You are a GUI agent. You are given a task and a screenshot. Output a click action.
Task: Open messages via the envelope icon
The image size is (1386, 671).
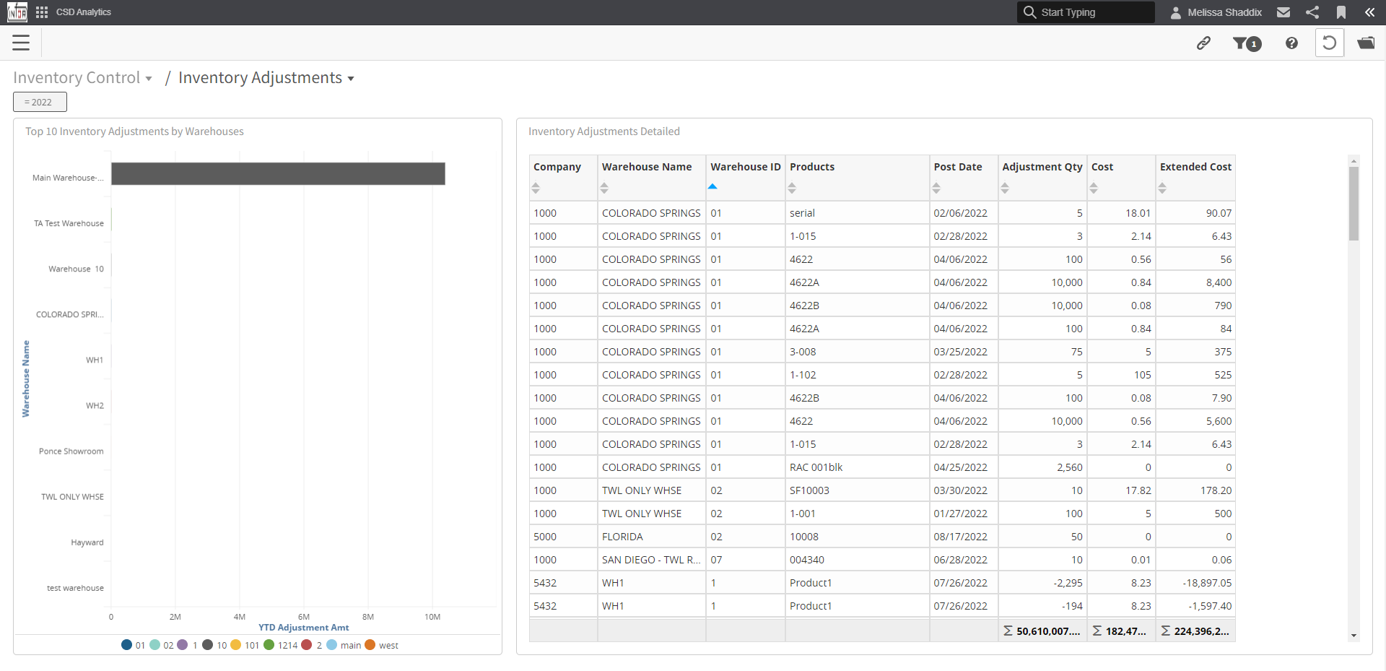pyautogui.click(x=1283, y=12)
